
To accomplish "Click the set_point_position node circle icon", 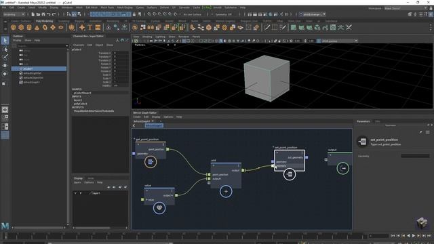I will pos(290,174).
